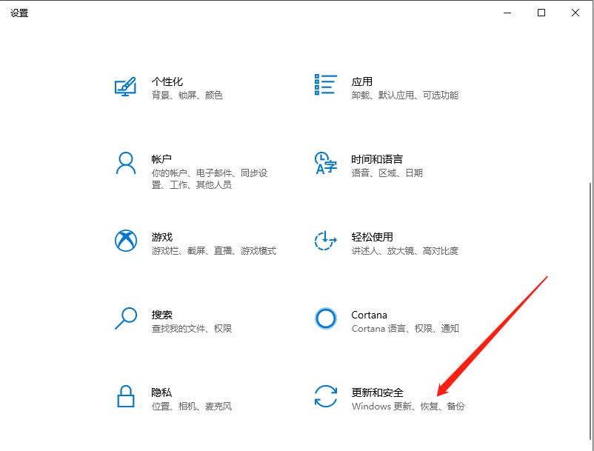Image resolution: width=594 pixels, height=451 pixels.
Task: Select the Xbox Gaming (游戏) icon
Action: tap(126, 241)
